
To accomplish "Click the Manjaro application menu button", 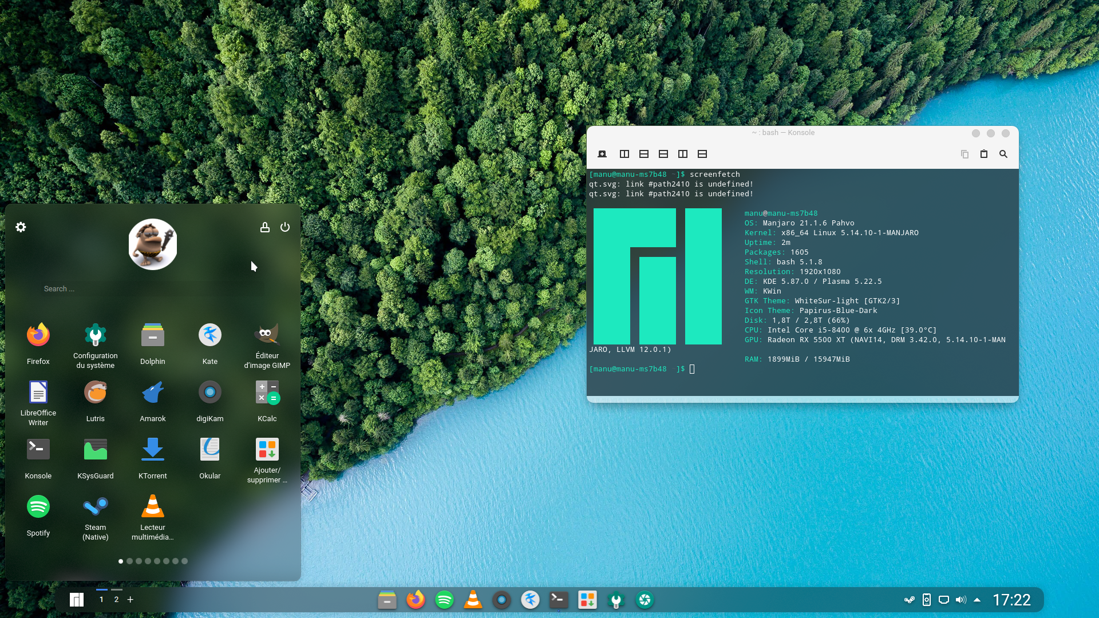I will [x=77, y=599].
